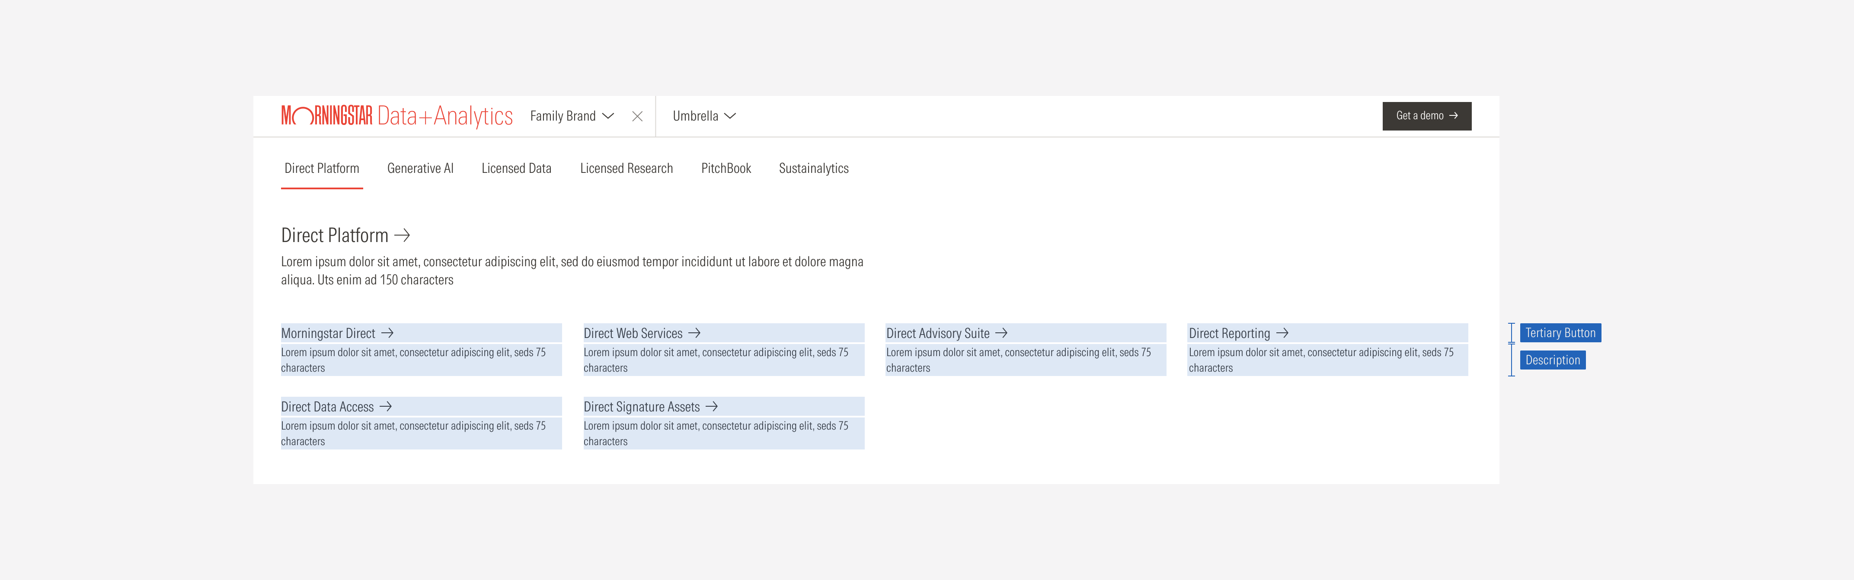Switch to the Generative AI tab
Image resolution: width=1854 pixels, height=580 pixels.
click(420, 169)
